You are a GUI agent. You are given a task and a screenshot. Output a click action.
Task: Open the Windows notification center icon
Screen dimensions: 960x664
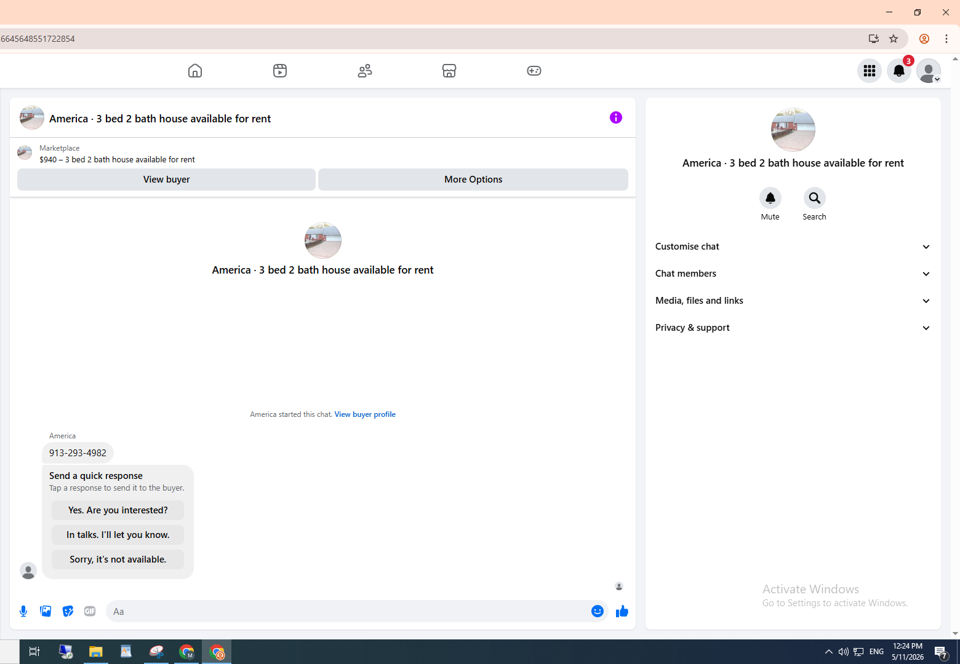[941, 652]
